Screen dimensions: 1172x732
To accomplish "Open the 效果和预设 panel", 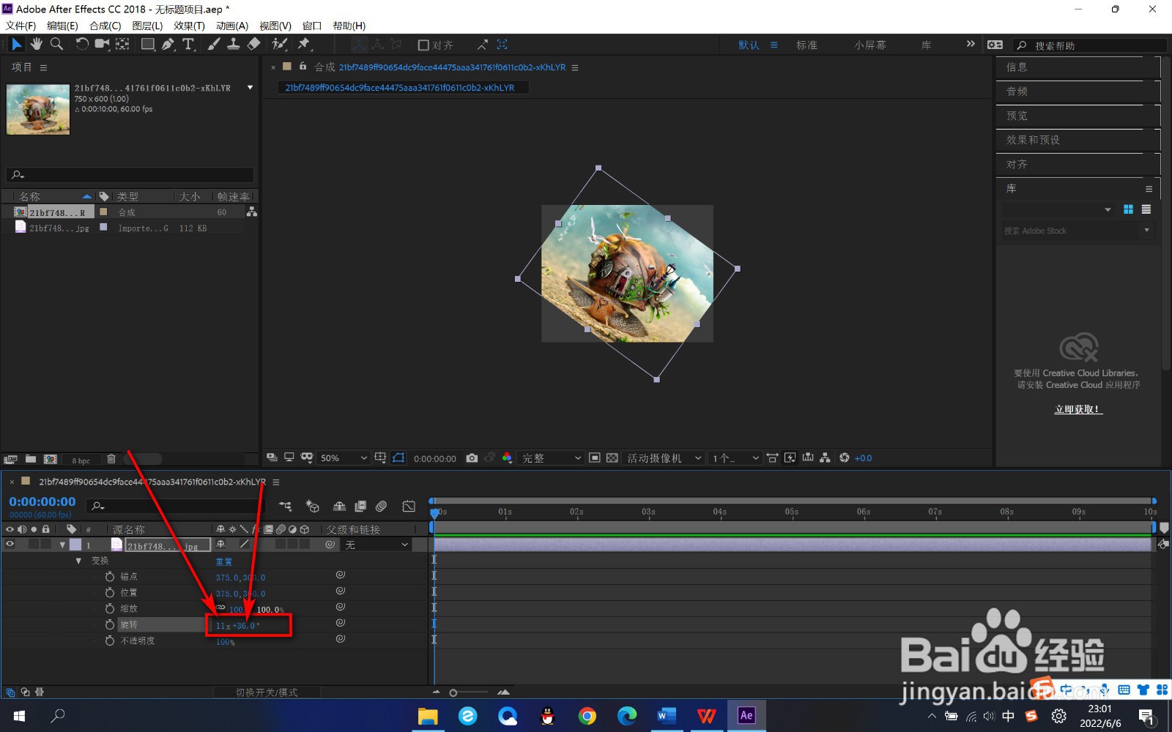I will [1033, 140].
